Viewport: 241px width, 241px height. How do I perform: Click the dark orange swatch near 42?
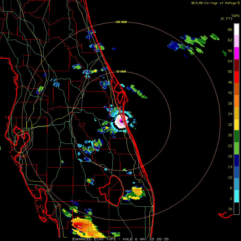pos(236,89)
